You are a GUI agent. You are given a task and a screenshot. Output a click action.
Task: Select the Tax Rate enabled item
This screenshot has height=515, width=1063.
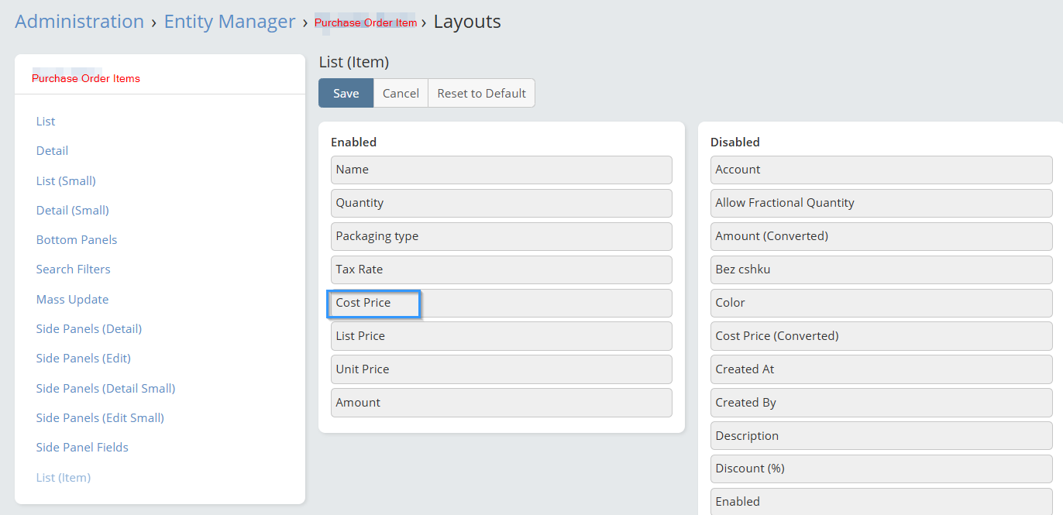tap(501, 270)
